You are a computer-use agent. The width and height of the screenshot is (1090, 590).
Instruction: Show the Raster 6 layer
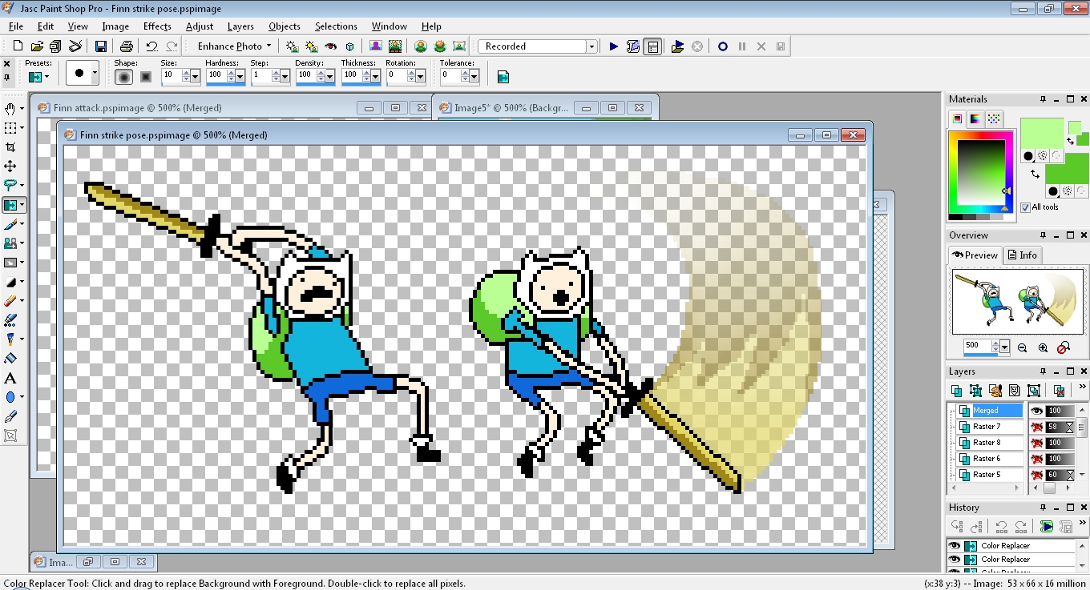(x=1037, y=459)
